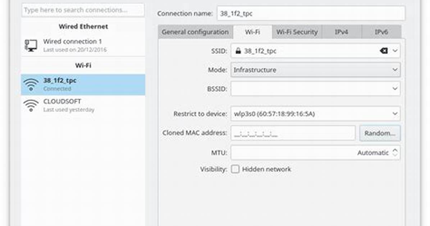The height and width of the screenshot is (226, 430).
Task: Click the Wi-Fi icon beside 38_1f2_tpc
Action: tap(31, 85)
